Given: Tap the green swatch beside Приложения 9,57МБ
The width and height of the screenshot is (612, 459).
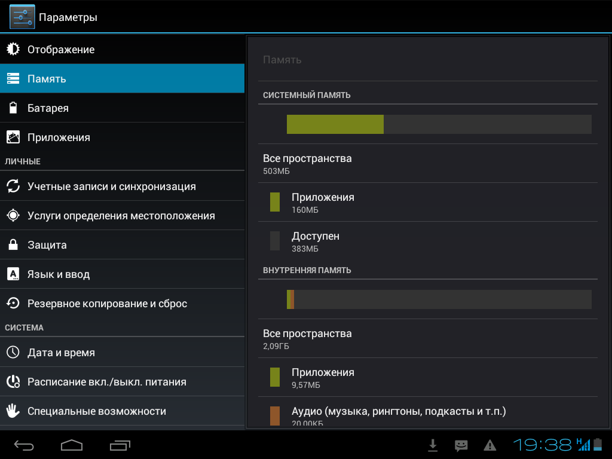Looking at the screenshot, I should pos(275,377).
